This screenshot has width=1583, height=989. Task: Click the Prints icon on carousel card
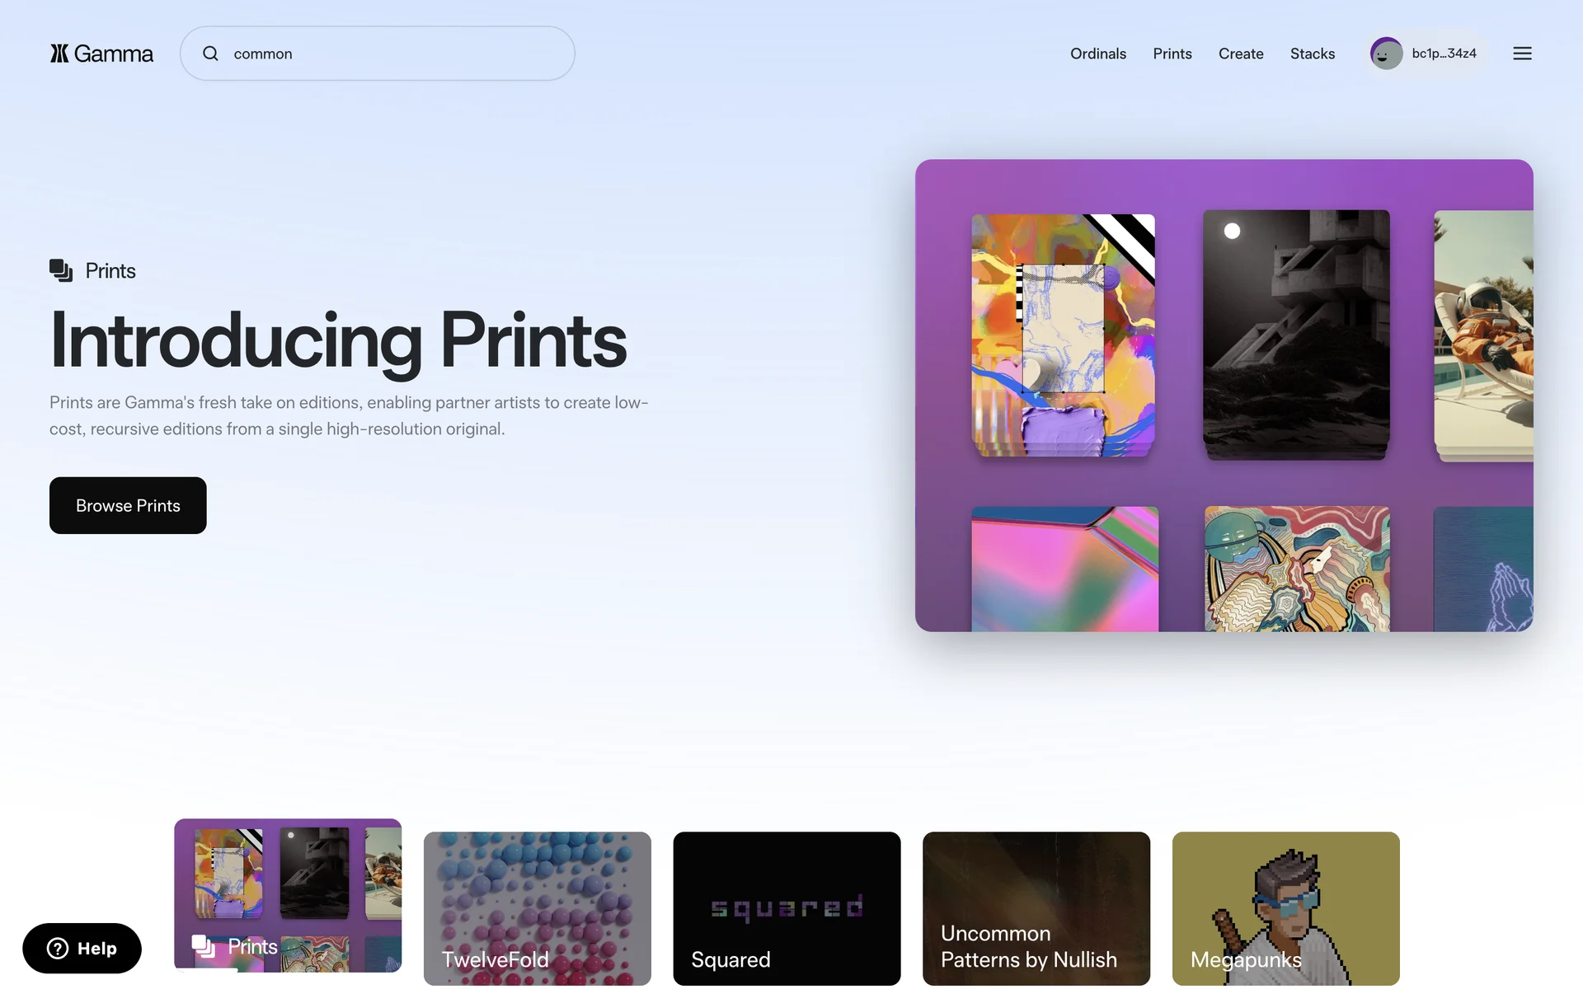[x=204, y=946]
